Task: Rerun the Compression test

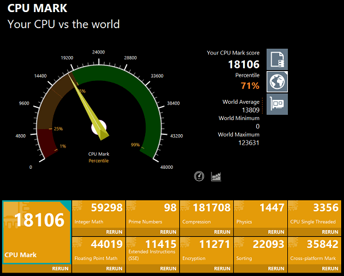Action: coord(222,232)
